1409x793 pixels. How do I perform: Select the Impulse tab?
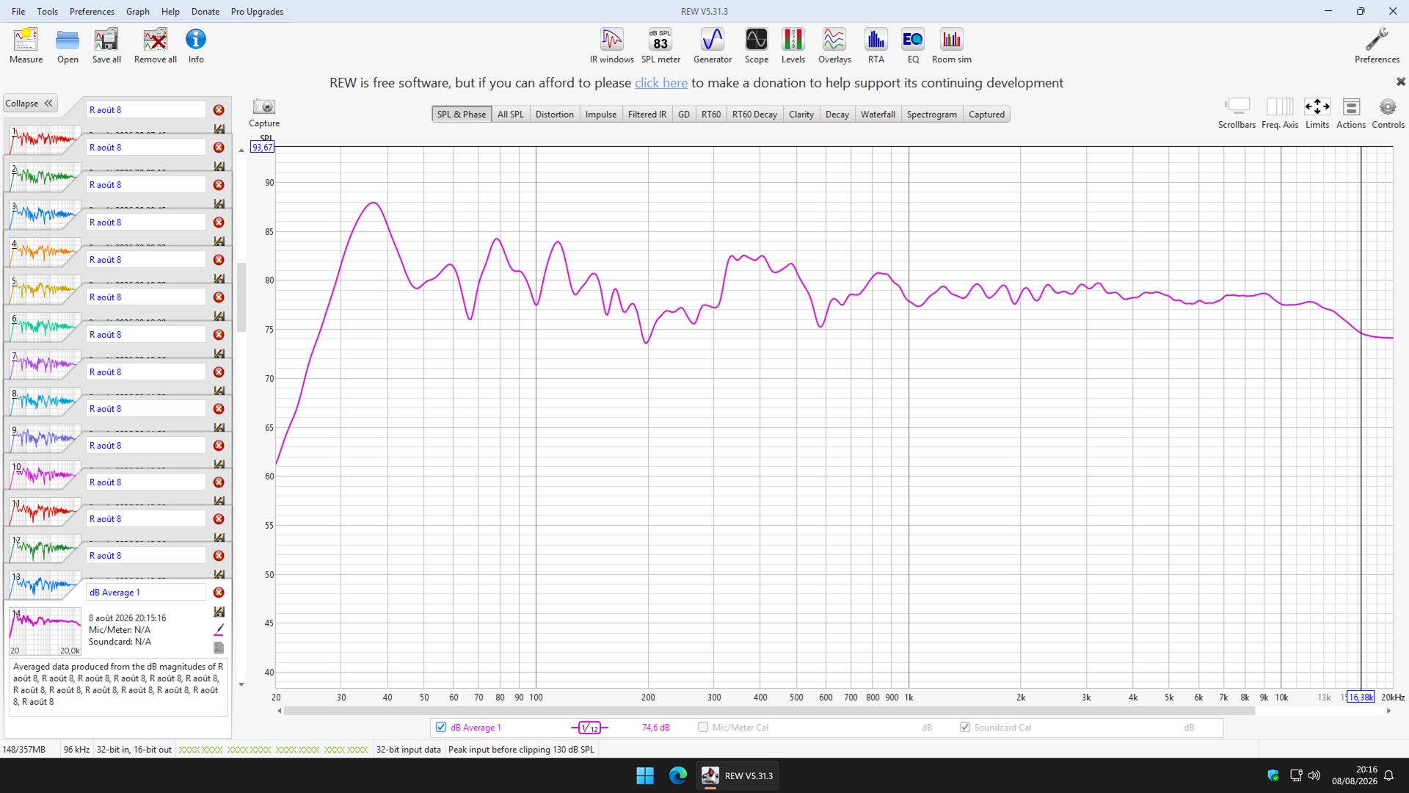click(x=601, y=115)
